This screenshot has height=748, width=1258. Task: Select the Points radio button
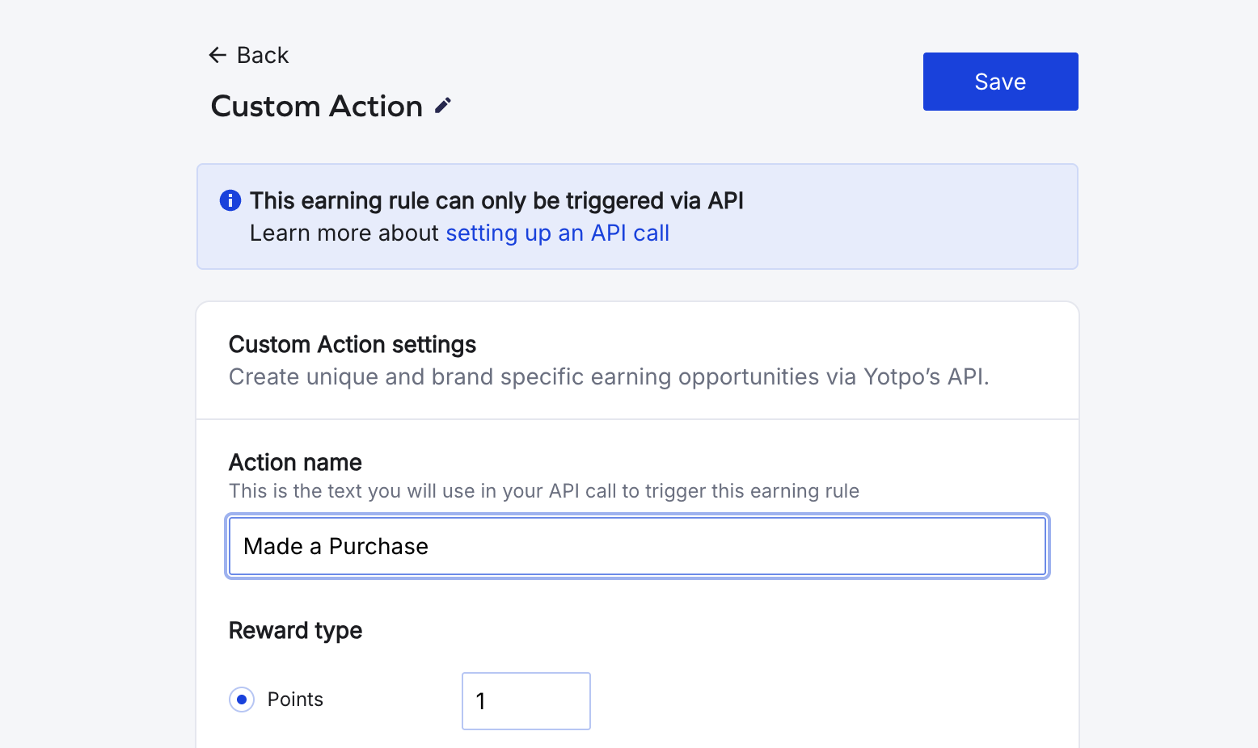pyautogui.click(x=242, y=700)
